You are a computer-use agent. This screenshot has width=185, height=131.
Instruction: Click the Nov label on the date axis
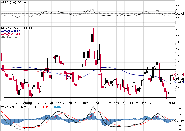[x=116, y=103]
